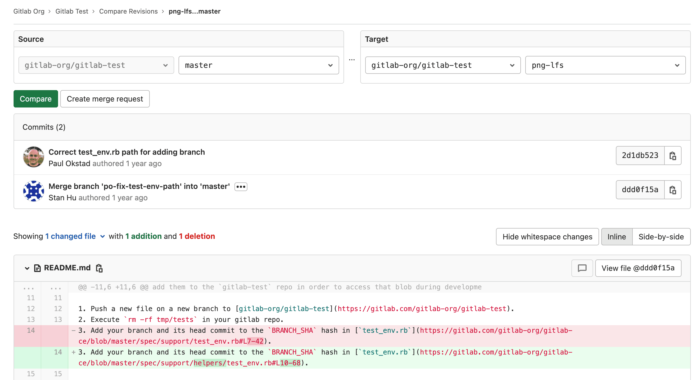
Task: Copy commit SHA ddd0f15a
Action: click(673, 190)
